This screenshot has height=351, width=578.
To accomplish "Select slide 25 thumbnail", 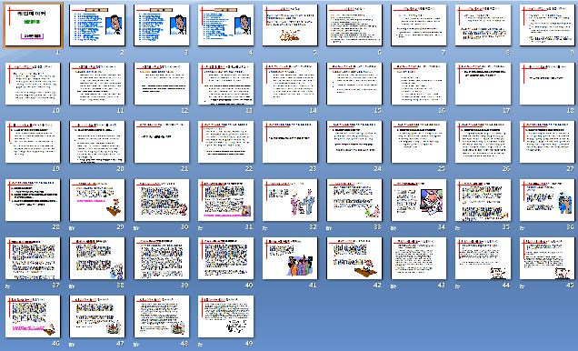I will click(419, 142).
